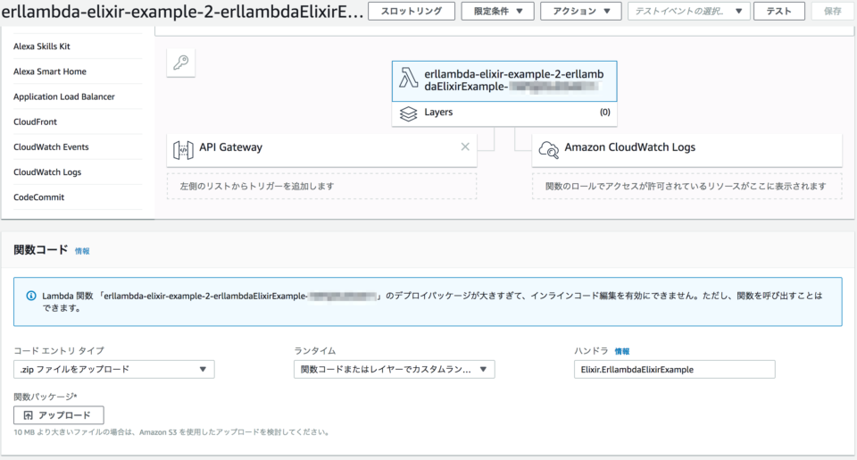
Task: Open the テストイベントの選択 dropdown
Action: pyautogui.click(x=688, y=11)
